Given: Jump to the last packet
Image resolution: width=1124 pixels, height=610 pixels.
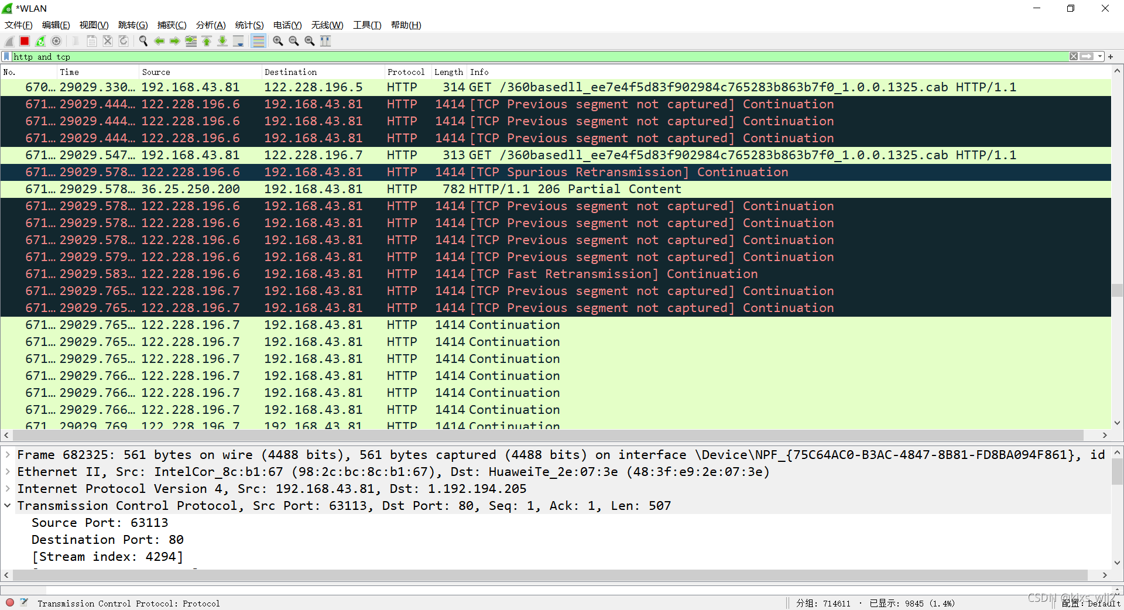Looking at the screenshot, I should tap(222, 41).
